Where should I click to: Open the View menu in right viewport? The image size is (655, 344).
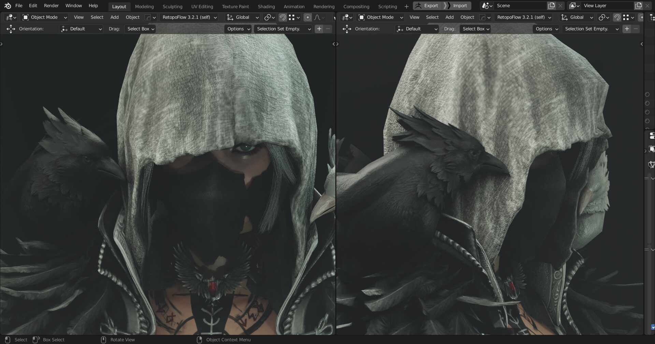[x=414, y=17]
